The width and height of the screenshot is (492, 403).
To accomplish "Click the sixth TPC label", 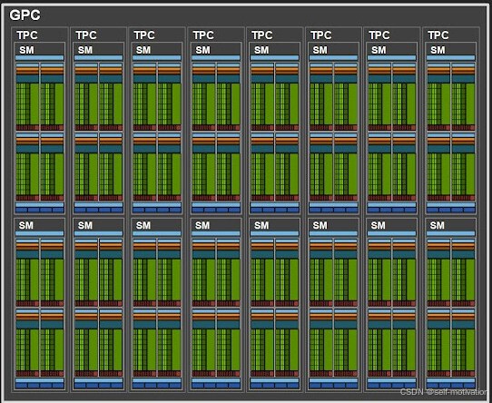I will click(x=321, y=35).
